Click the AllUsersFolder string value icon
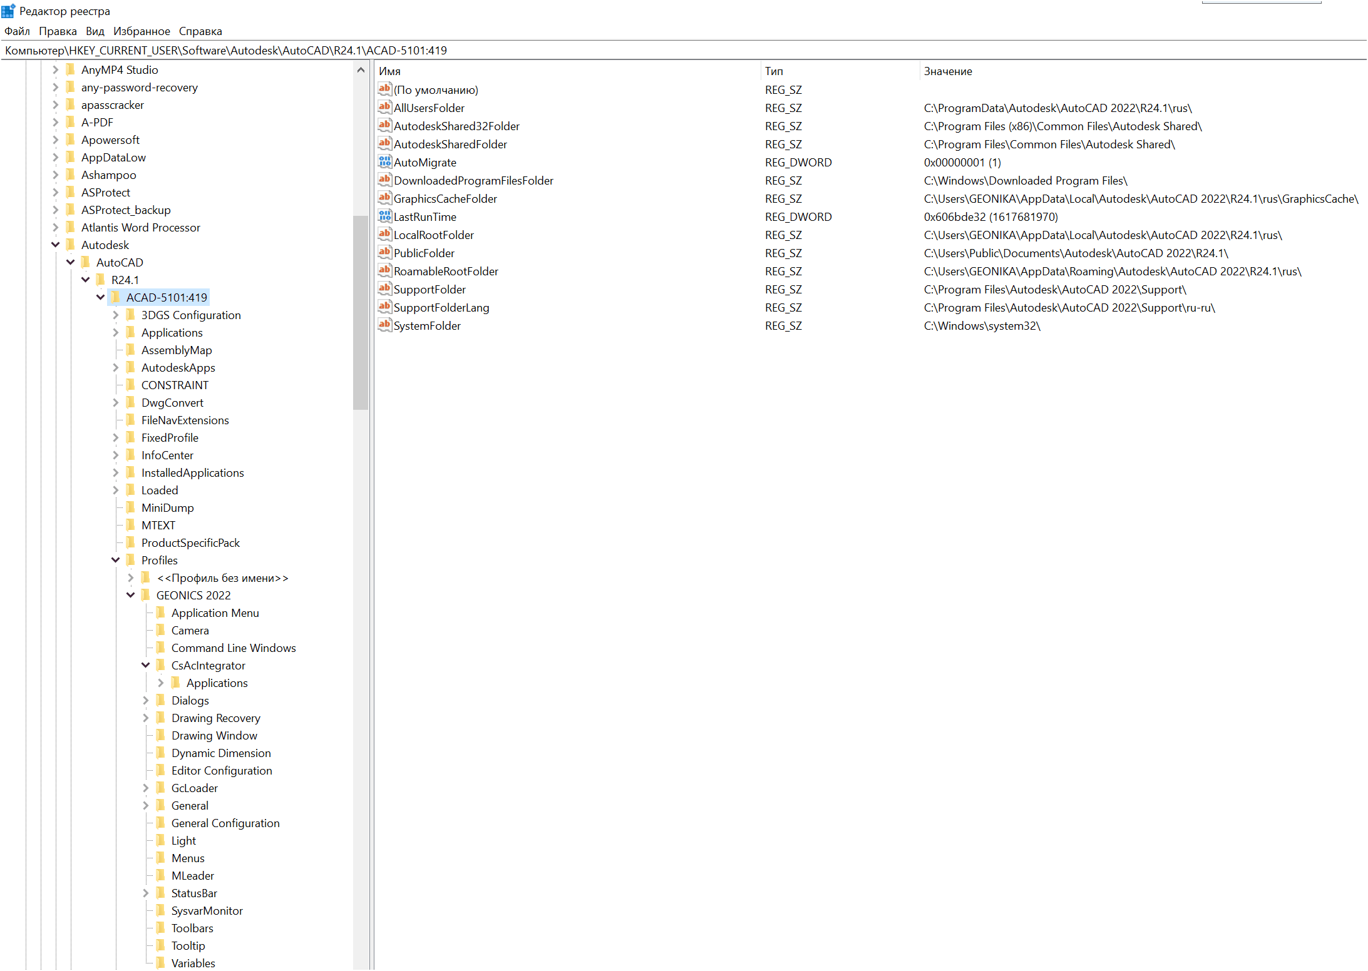 pos(384,108)
